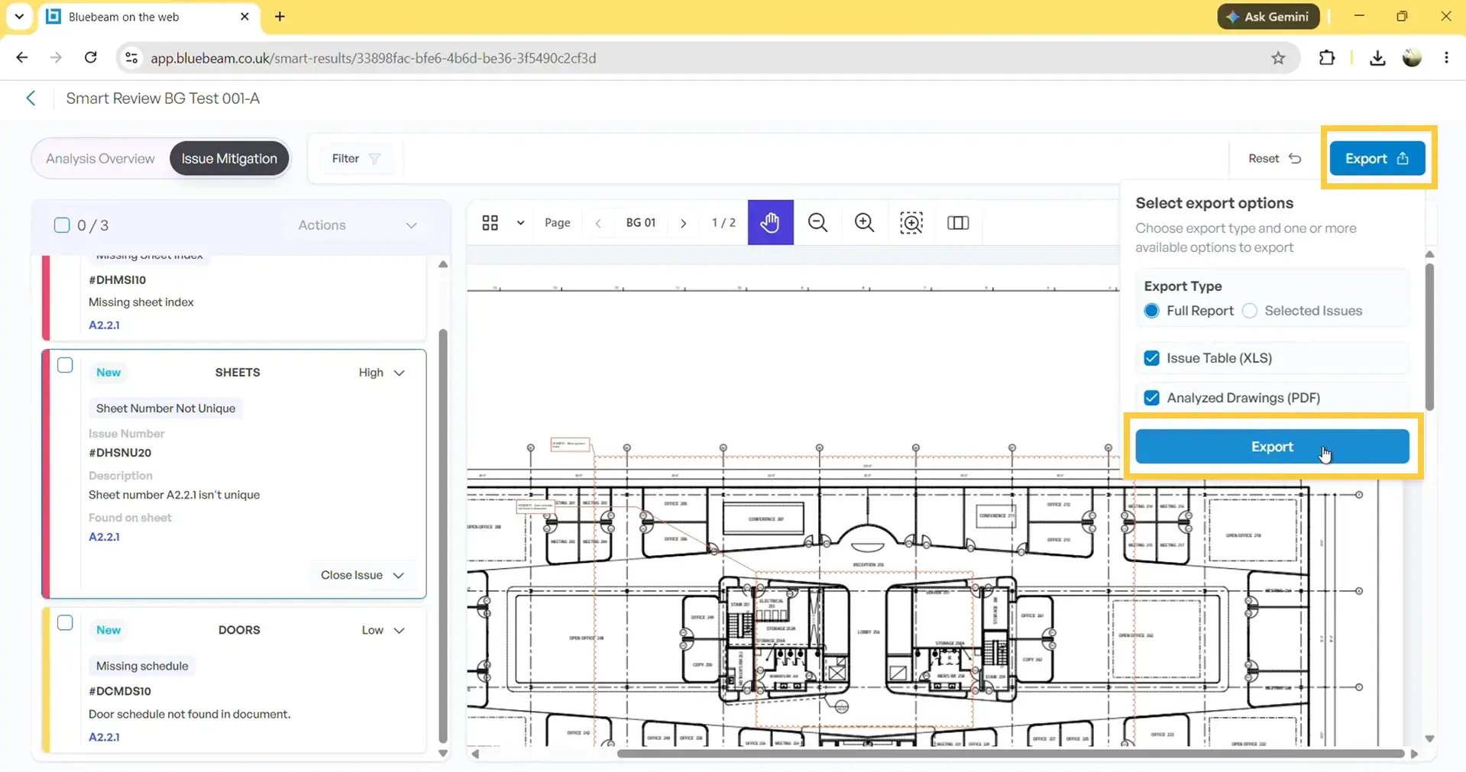Tick the select-all 0 / 3 checkbox
Screen dimensions: 1466x772
62,224
